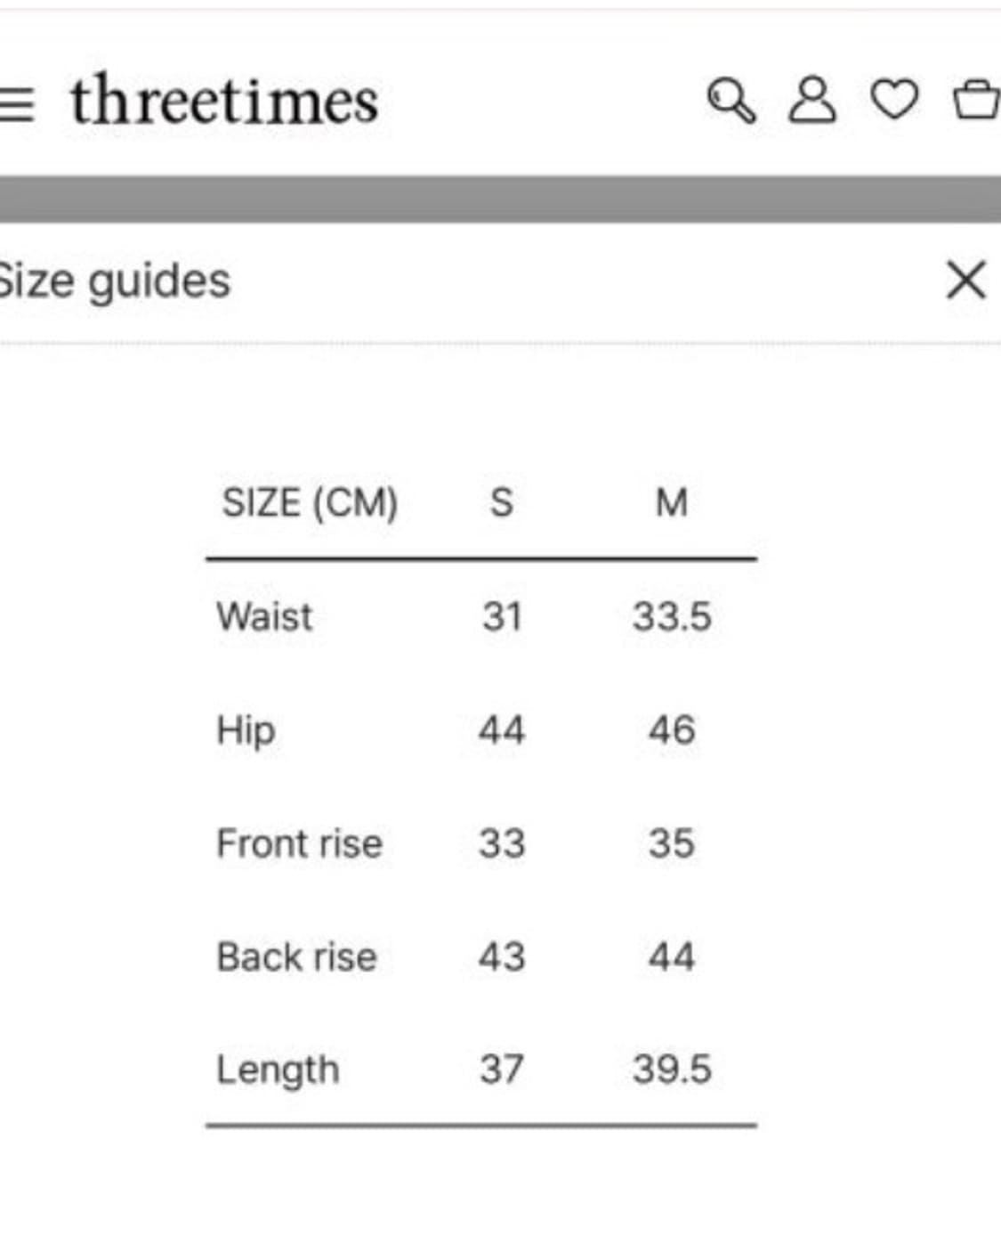This screenshot has width=1001, height=1253.
Task: Click the Waist row label
Action: click(x=264, y=616)
